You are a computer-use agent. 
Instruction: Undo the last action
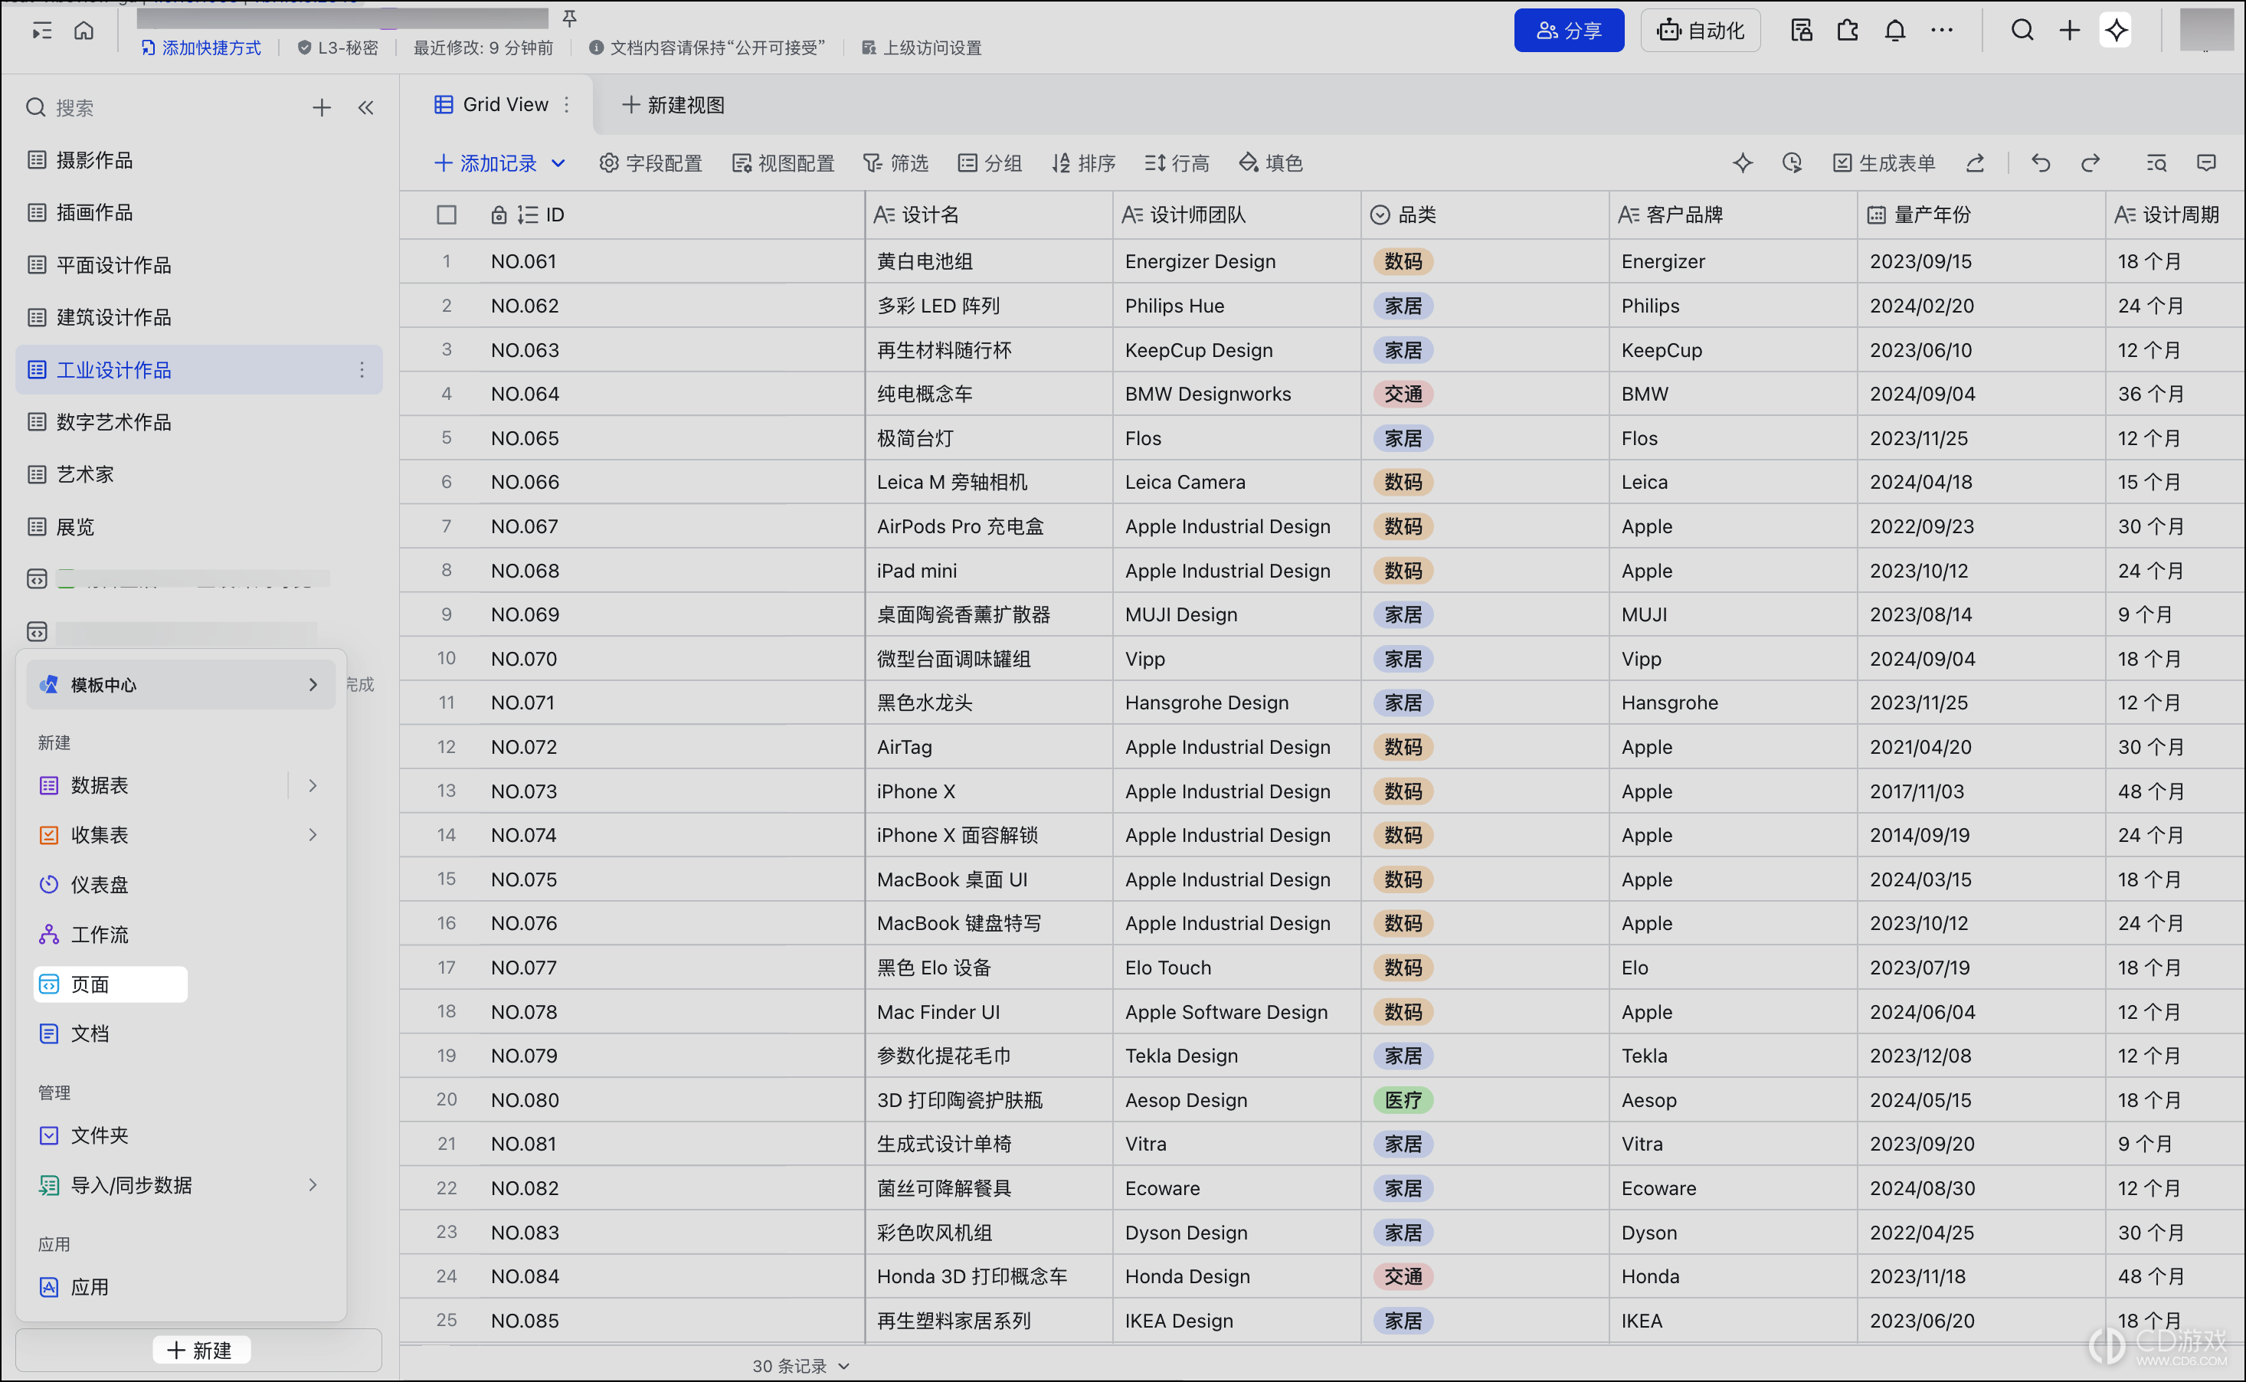pos(2041,164)
